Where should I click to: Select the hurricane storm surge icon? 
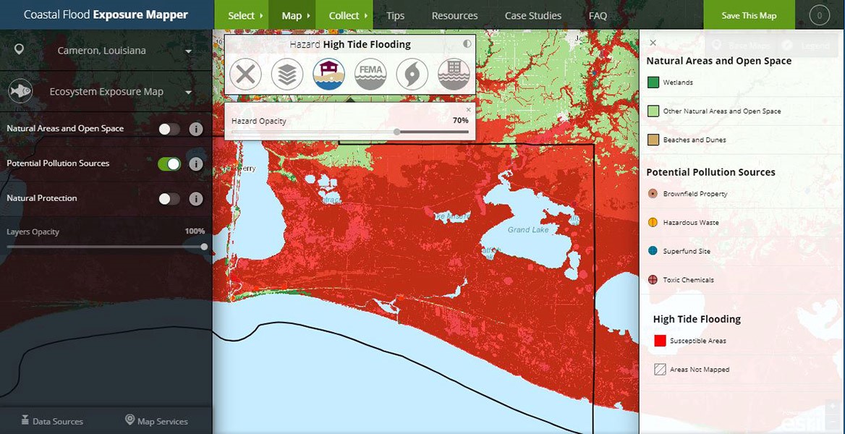pyautogui.click(x=412, y=75)
